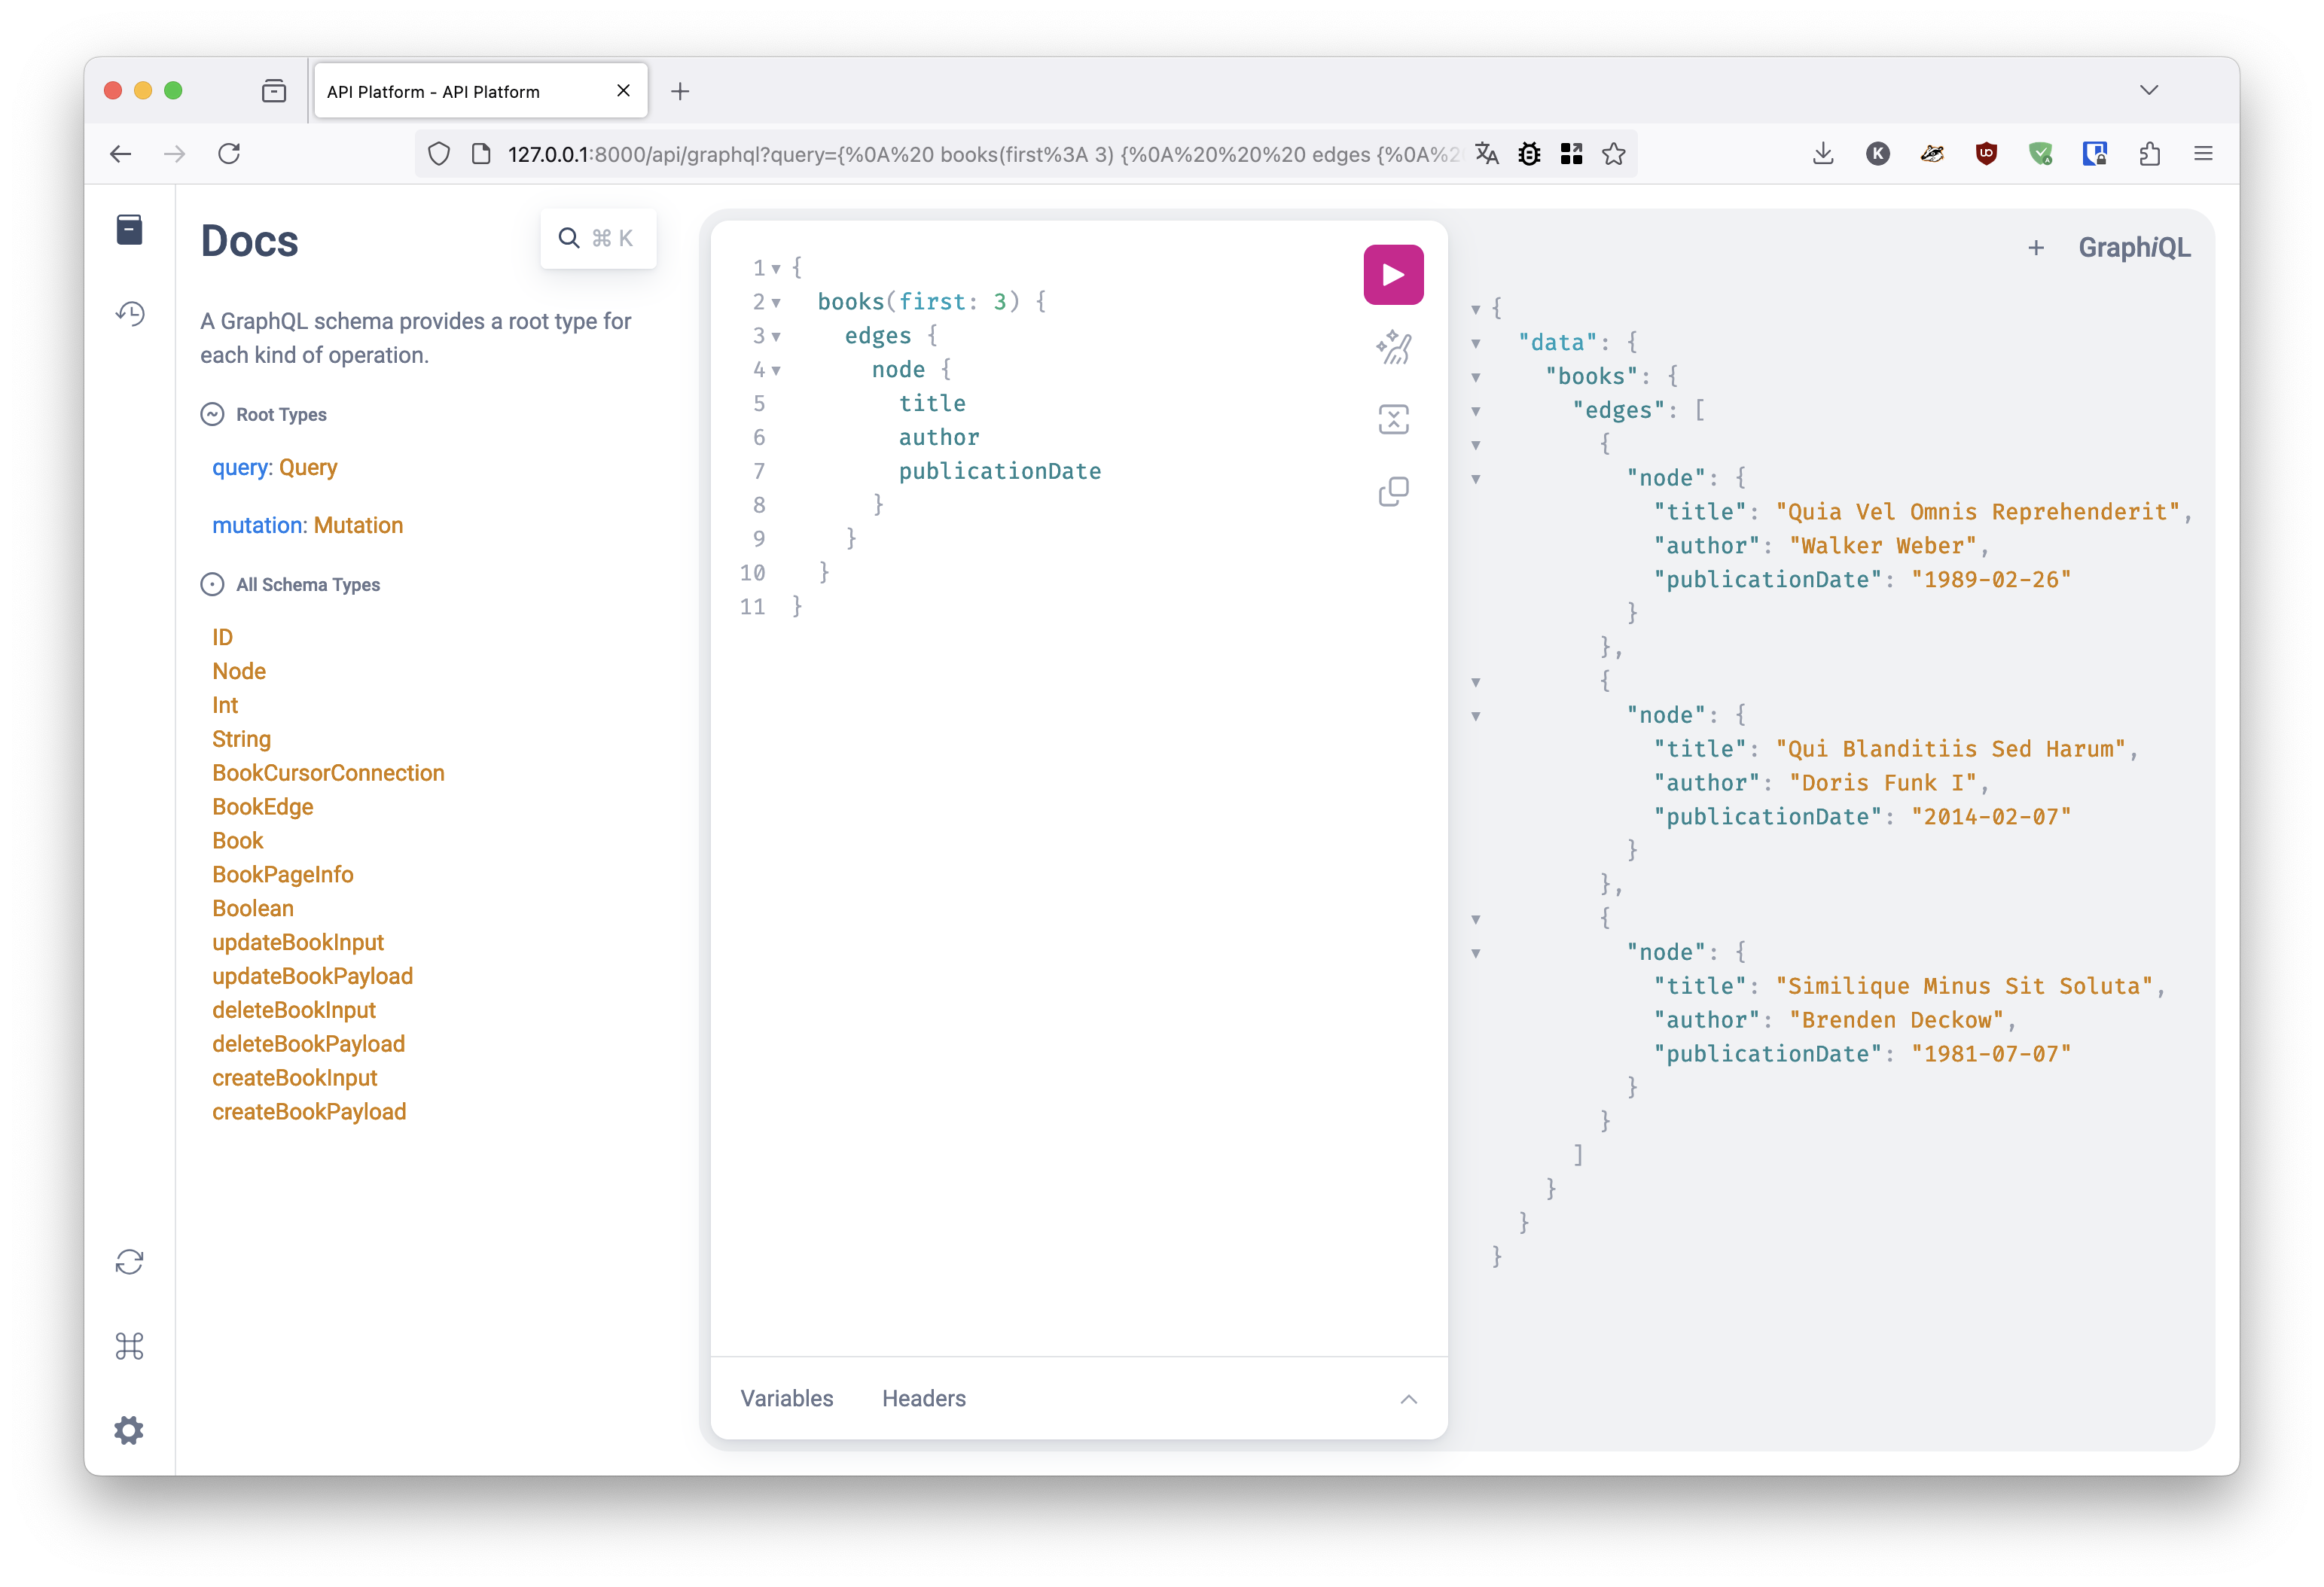The width and height of the screenshot is (2324, 1587).
Task: Open the Query root type documentation
Action: click(307, 467)
